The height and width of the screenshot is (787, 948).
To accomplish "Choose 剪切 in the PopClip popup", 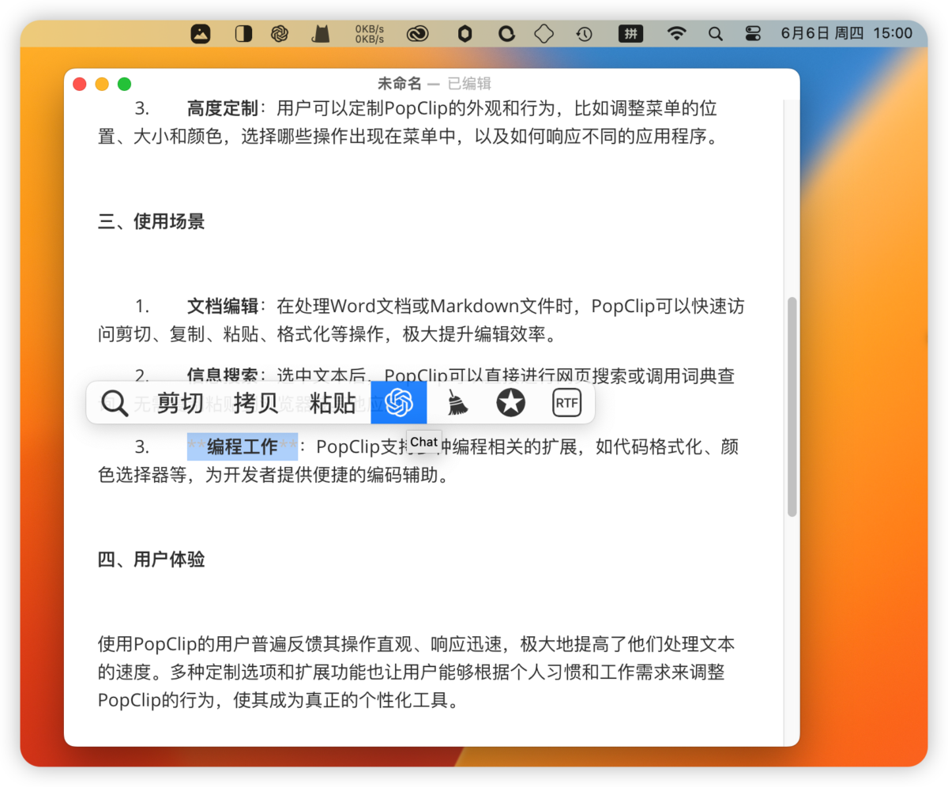I will 180,403.
